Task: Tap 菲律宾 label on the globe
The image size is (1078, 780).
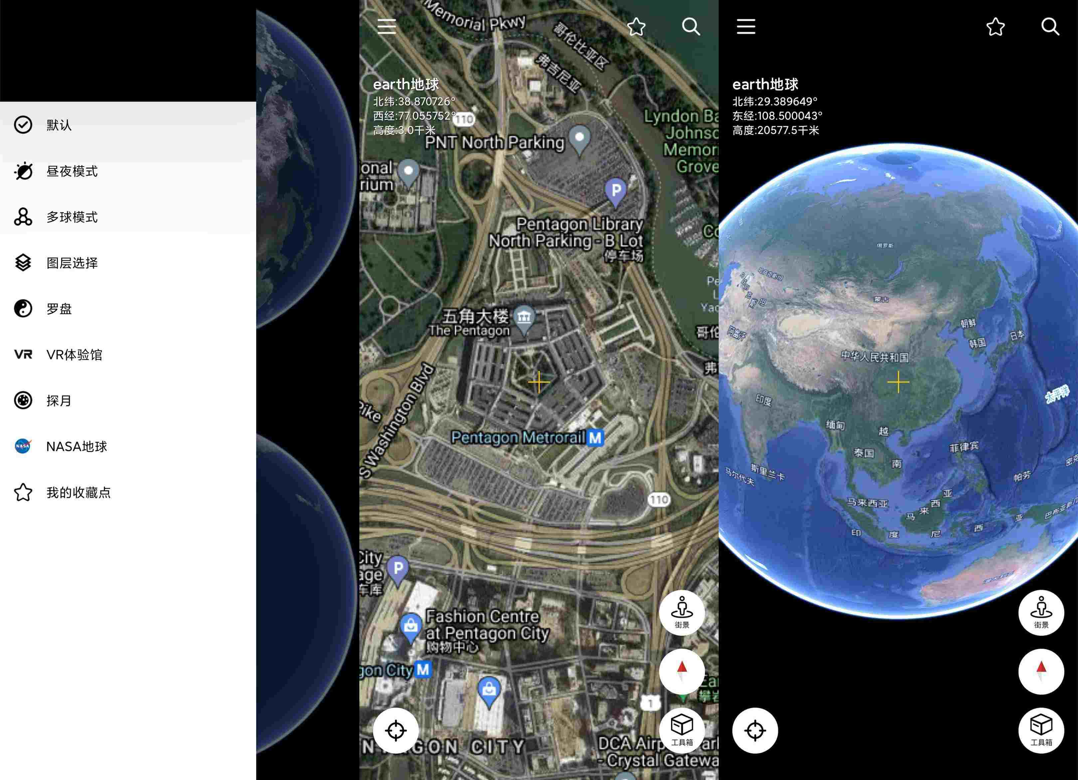Action: (964, 447)
